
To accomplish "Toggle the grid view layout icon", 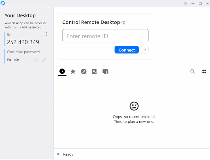I will pos(204,71).
